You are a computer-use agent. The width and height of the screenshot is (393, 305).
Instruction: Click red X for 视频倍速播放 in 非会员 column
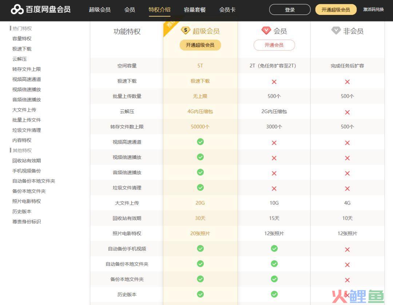click(347, 158)
